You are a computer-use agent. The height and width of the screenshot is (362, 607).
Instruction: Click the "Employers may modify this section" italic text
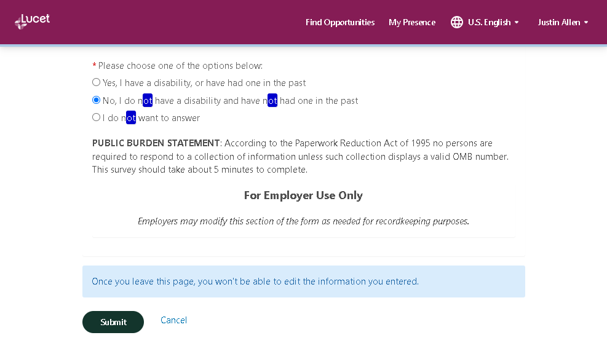(x=303, y=221)
